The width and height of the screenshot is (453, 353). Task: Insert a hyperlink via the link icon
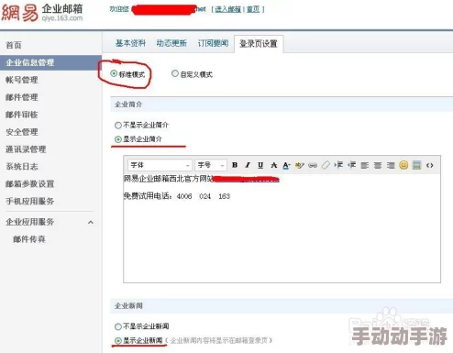(x=313, y=165)
